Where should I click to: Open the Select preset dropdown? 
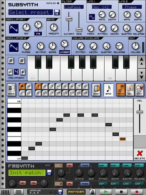tap(31, 12)
